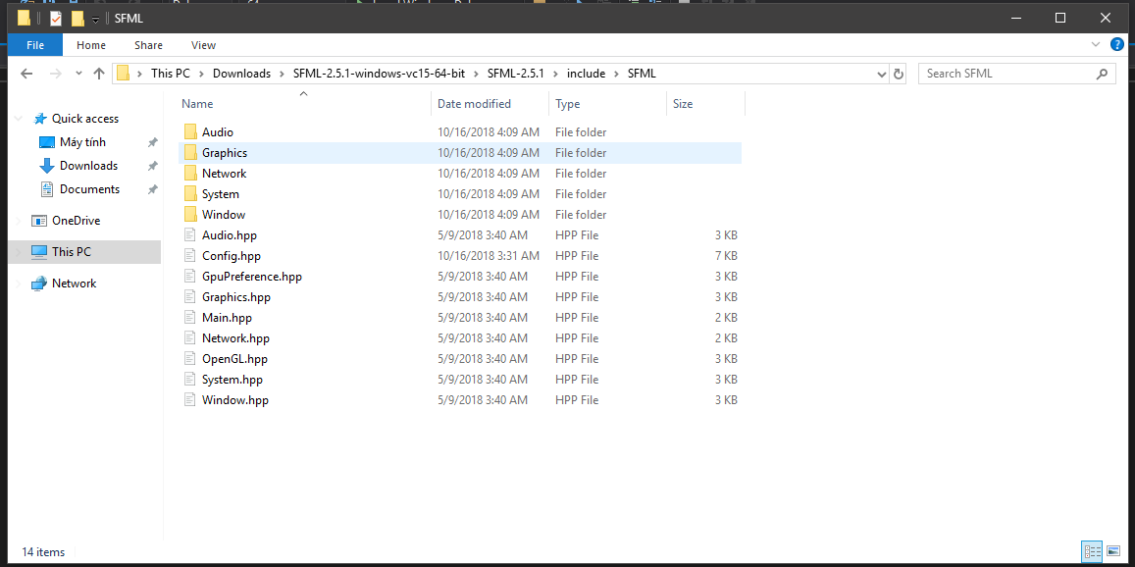The width and height of the screenshot is (1135, 567).
Task: Expand the address bar history dropdown
Action: [880, 73]
